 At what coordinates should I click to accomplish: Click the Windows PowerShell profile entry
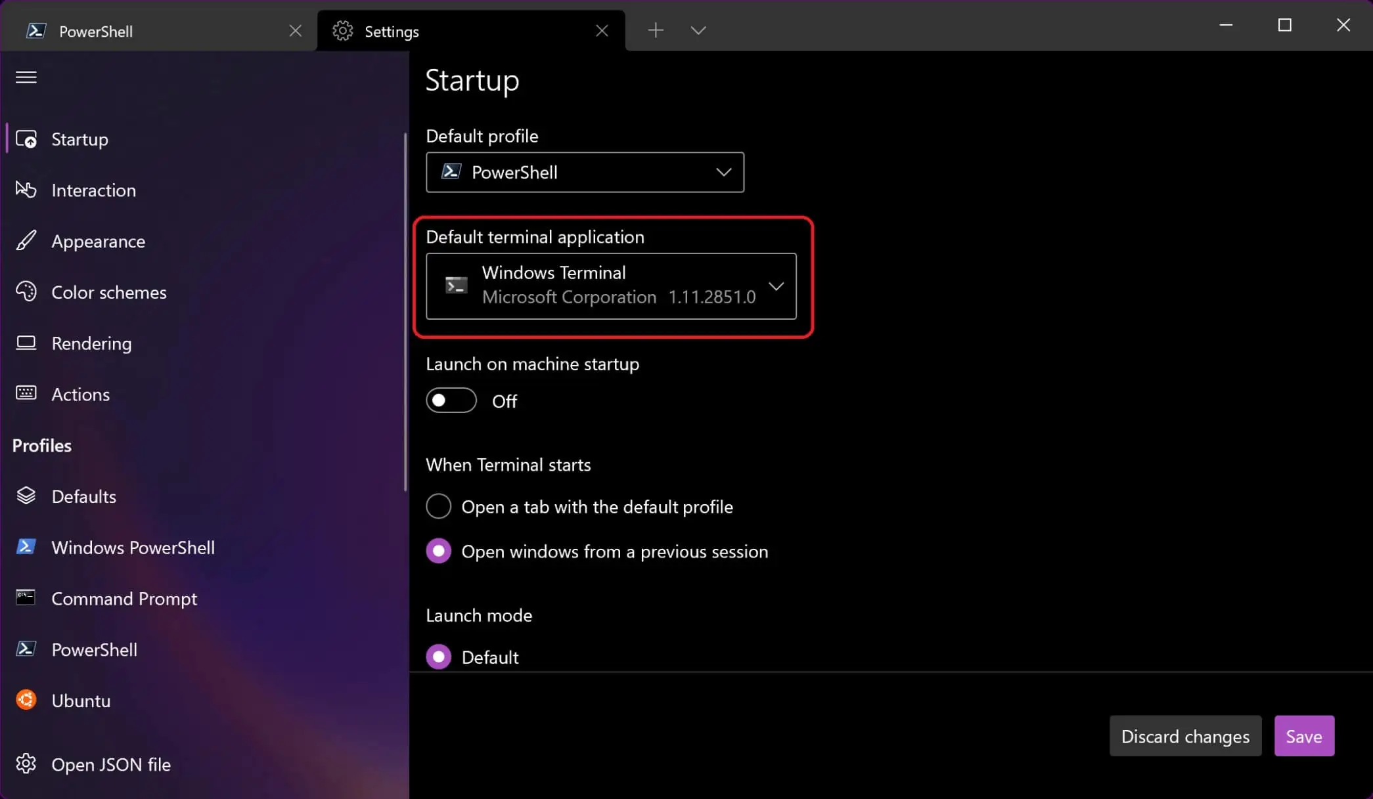coord(133,547)
